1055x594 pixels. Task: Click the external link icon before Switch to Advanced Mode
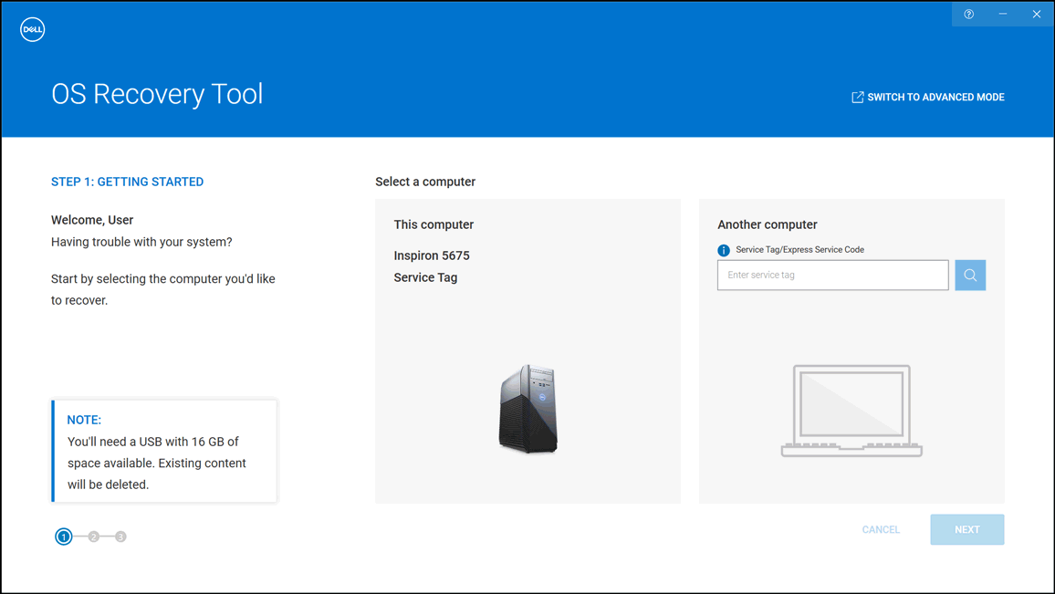pyautogui.click(x=857, y=96)
